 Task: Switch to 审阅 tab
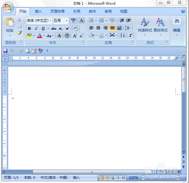[x=108, y=11]
